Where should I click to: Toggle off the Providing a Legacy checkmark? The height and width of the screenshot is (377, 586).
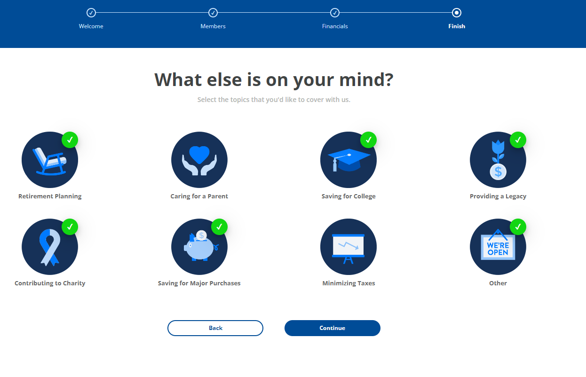[x=518, y=140]
